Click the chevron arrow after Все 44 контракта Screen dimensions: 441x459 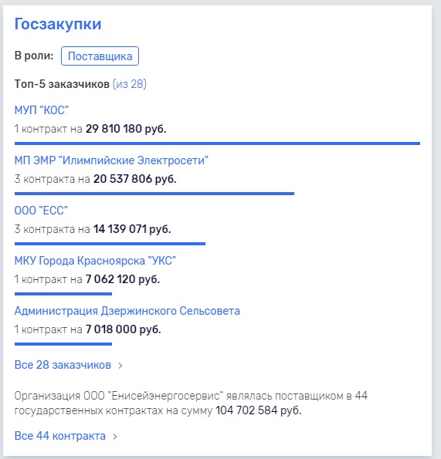(x=115, y=437)
